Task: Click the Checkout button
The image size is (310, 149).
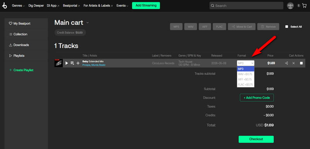Action: [256, 139]
